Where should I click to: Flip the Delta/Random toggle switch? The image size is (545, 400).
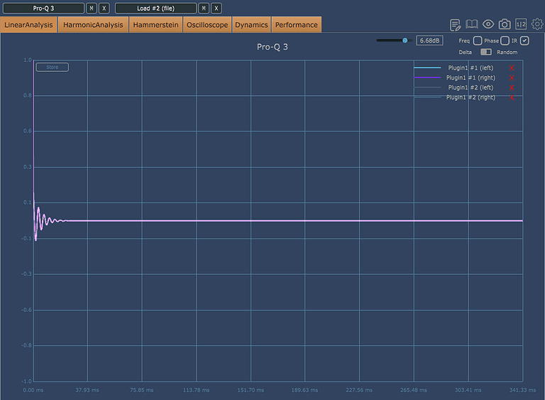coord(486,52)
